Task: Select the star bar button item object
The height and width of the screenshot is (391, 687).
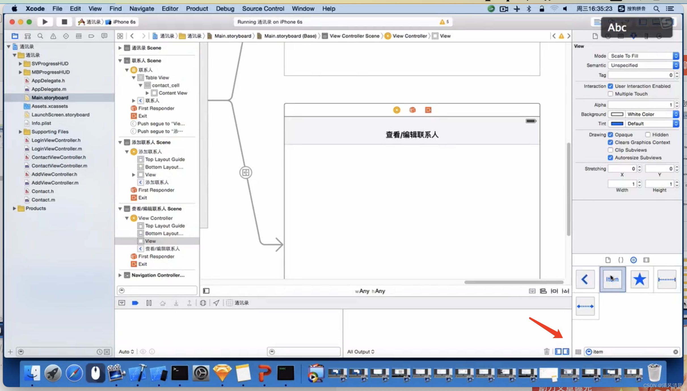Action: pyautogui.click(x=639, y=279)
